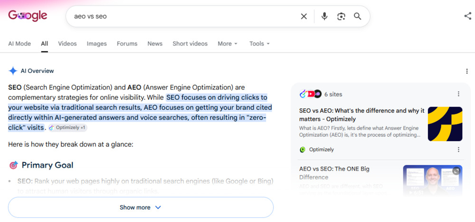The image size is (475, 222).
Task: Switch to the Videos tab
Action: click(67, 44)
